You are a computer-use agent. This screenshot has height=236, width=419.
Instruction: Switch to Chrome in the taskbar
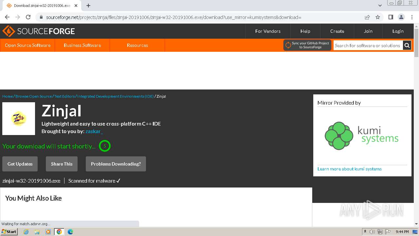(x=59, y=232)
